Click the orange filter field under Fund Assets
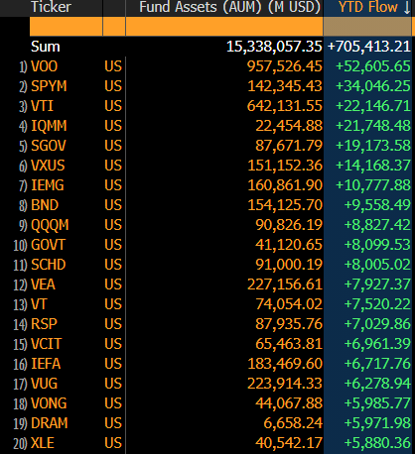The image size is (415, 454). [x=224, y=27]
